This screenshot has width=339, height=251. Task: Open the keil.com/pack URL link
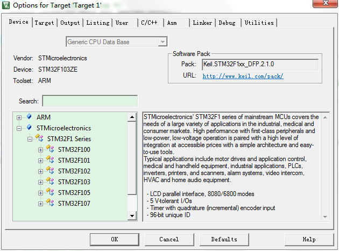243,76
